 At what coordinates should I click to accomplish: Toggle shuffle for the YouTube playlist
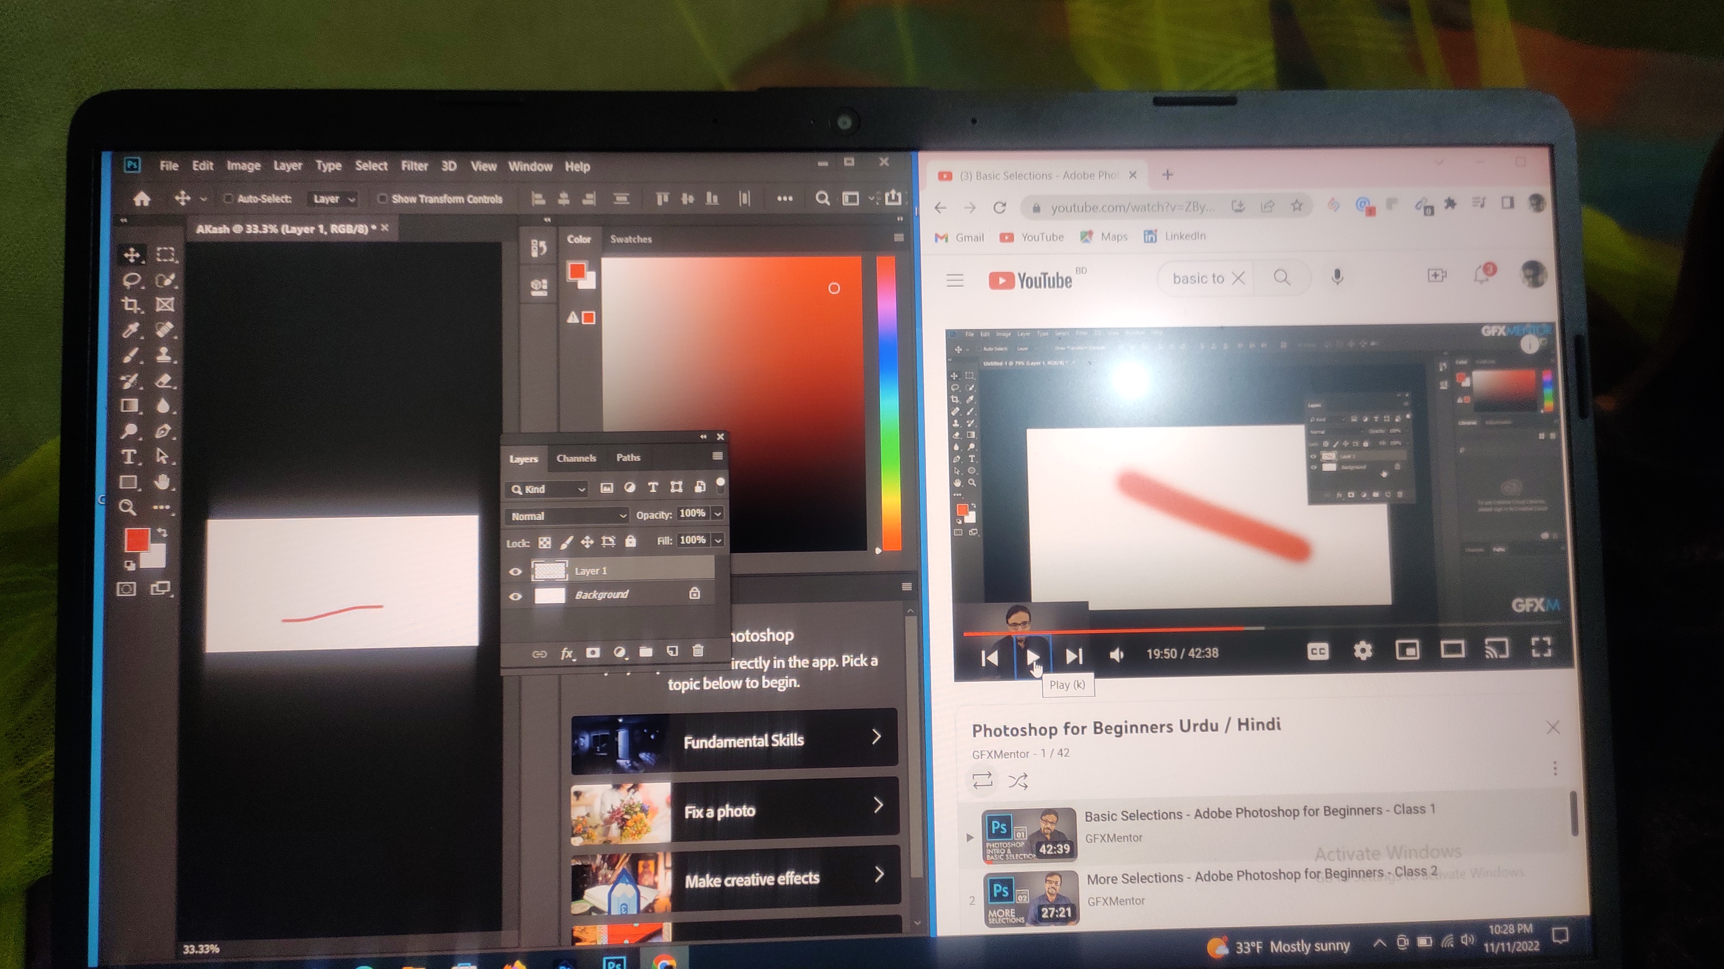[x=1018, y=781]
